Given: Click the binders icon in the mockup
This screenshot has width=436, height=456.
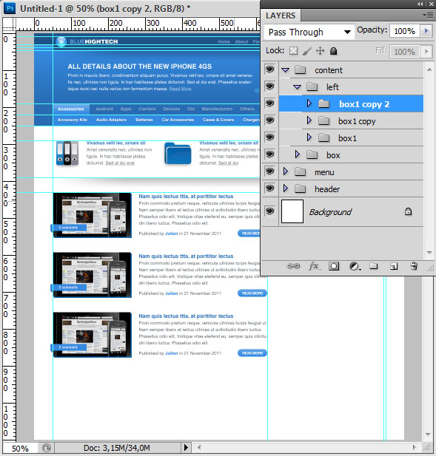Looking at the screenshot, I should [x=67, y=153].
